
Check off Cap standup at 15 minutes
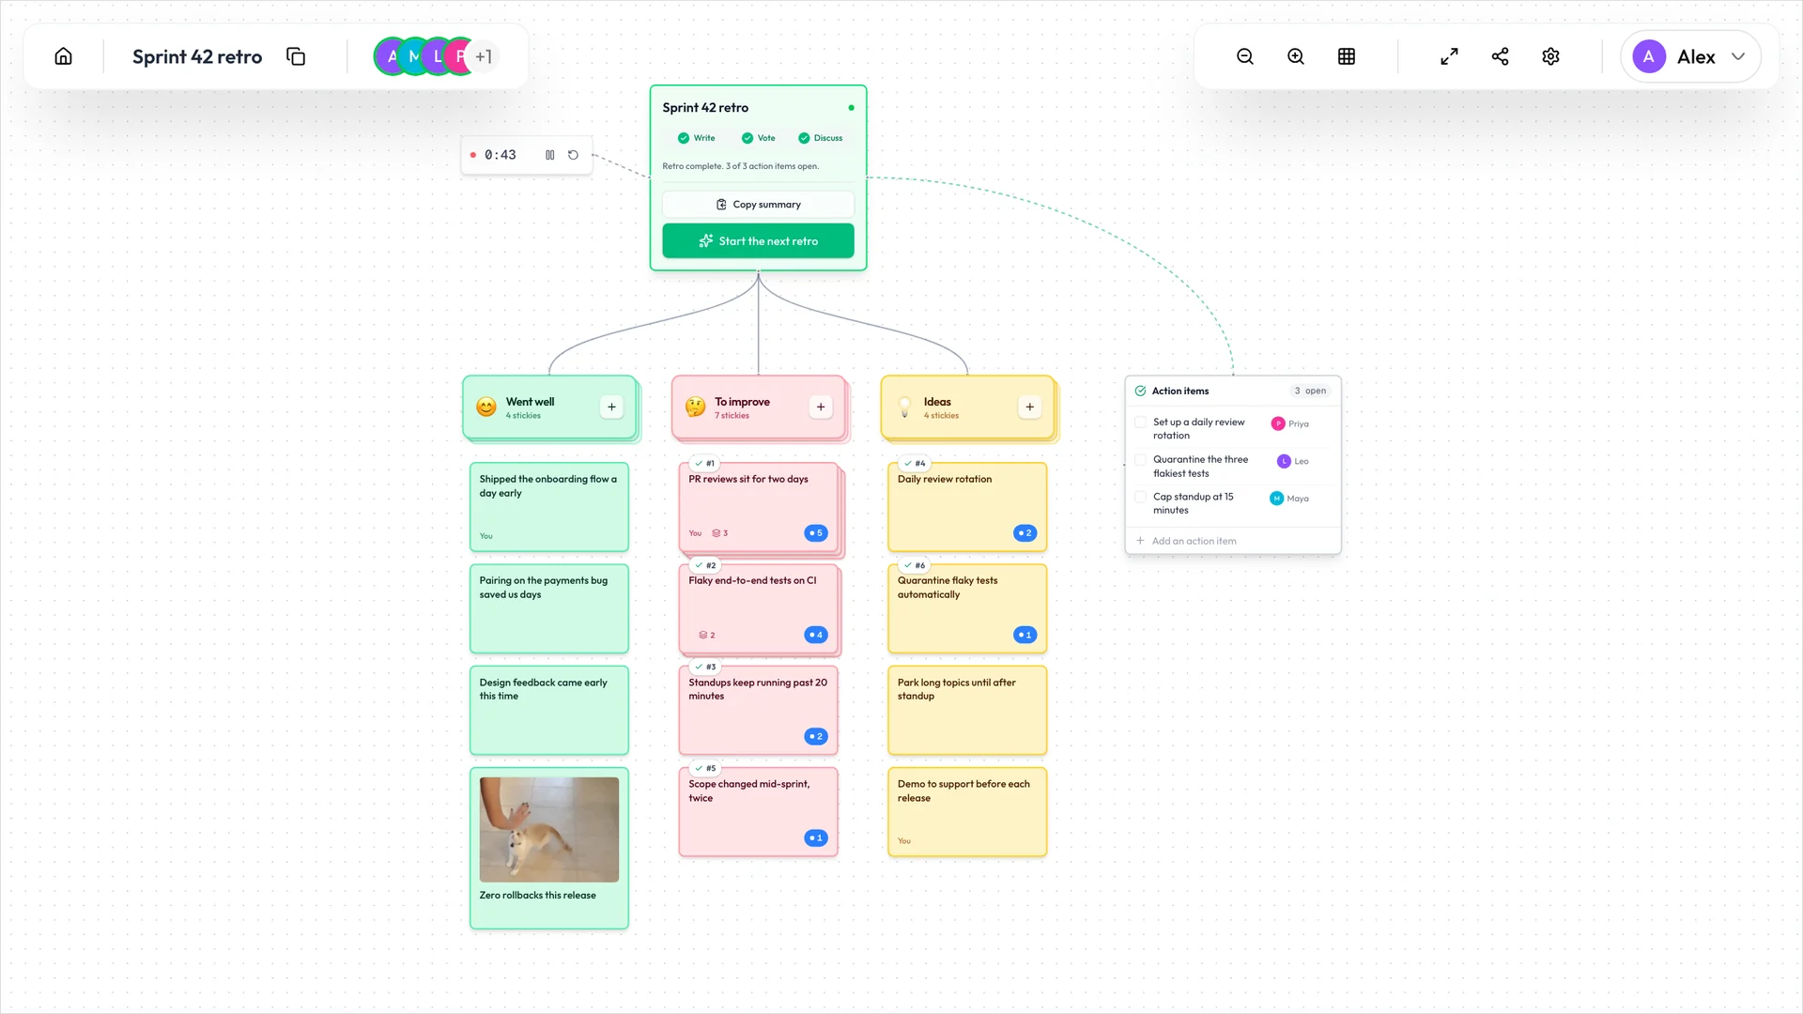1140,498
